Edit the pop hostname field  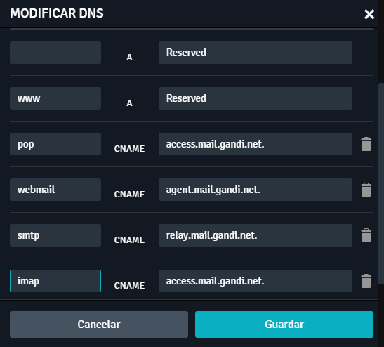point(55,144)
